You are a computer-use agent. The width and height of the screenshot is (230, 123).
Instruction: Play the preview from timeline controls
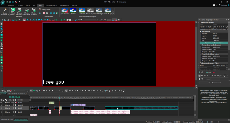point(80,91)
